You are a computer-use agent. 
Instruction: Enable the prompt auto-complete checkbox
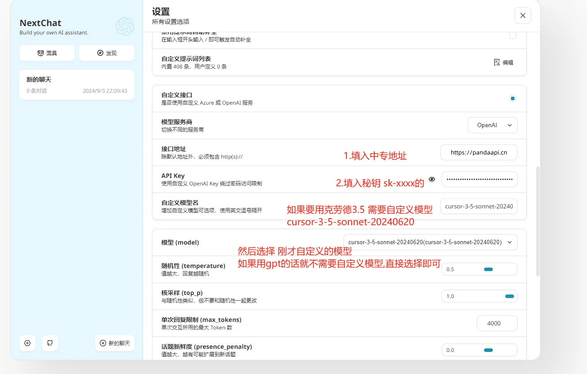point(513,35)
